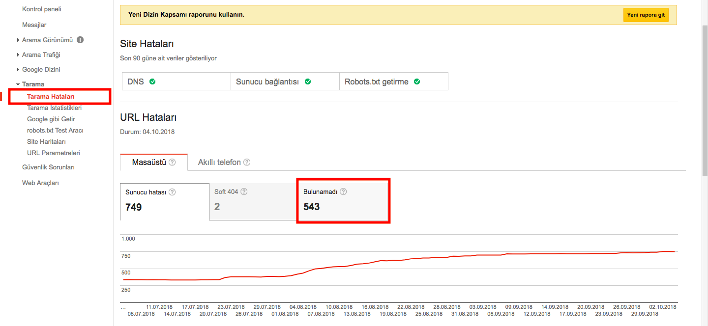This screenshot has height=326, width=708.
Task: Click the help icon beside Bulunamadı
Action: [x=343, y=191]
